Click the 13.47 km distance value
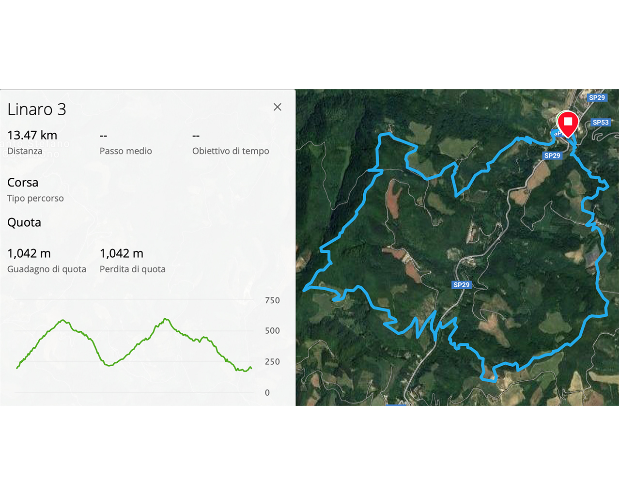Image resolution: width=620 pixels, height=496 pixels. tap(32, 135)
